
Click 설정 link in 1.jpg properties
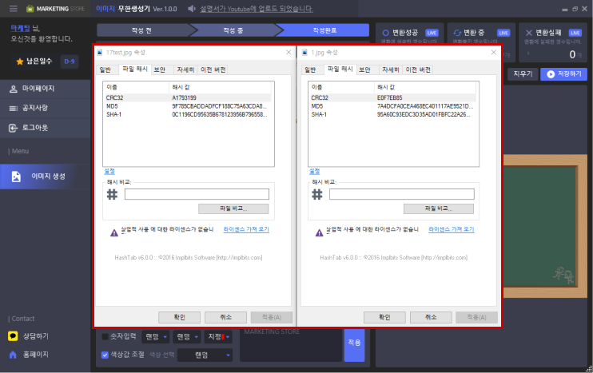coord(313,171)
